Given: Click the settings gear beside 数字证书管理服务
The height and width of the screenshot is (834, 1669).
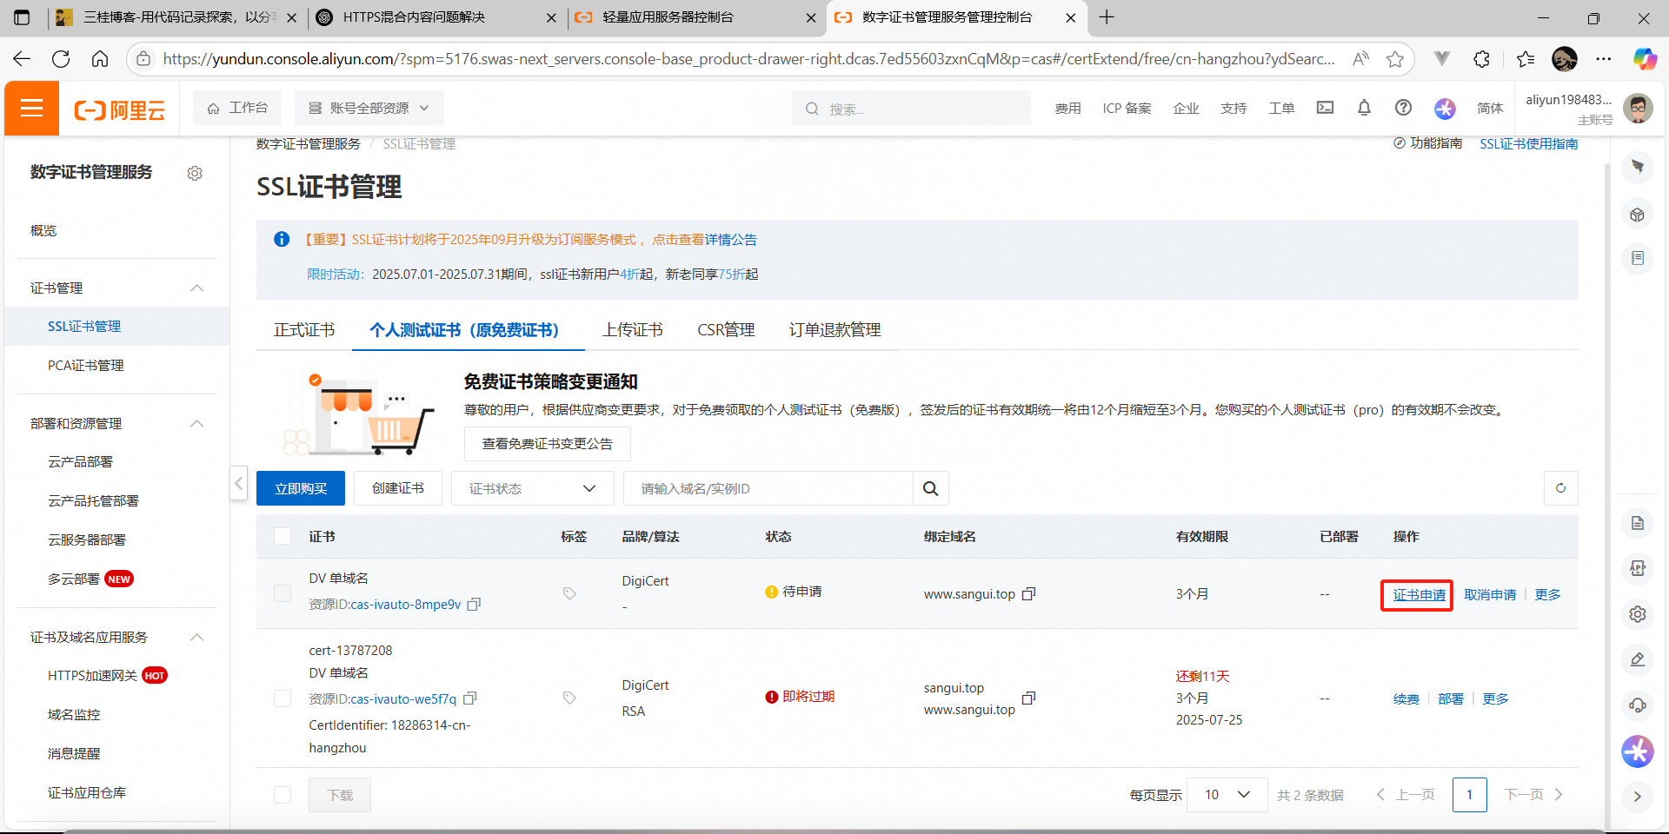Looking at the screenshot, I should (x=195, y=174).
